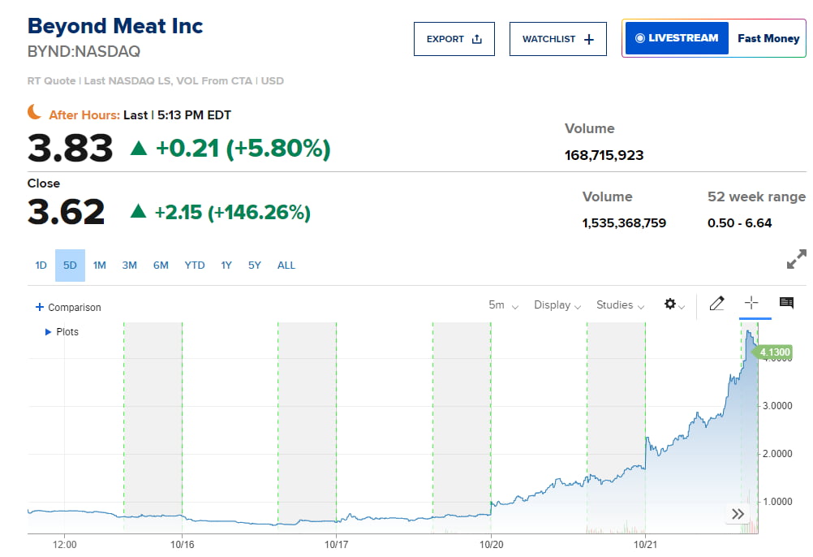Screen dimensions: 813x557
Task: Open the Display dropdown menu
Action: tap(557, 305)
